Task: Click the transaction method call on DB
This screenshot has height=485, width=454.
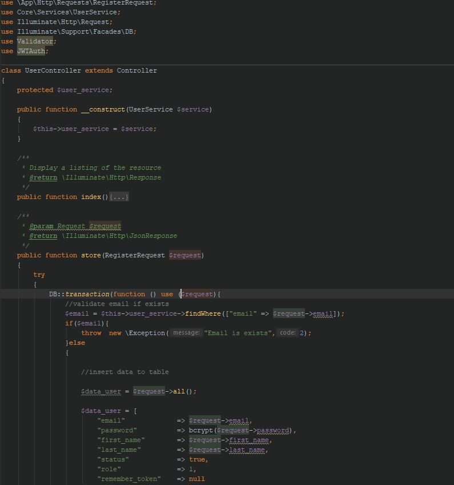Action: (87, 294)
